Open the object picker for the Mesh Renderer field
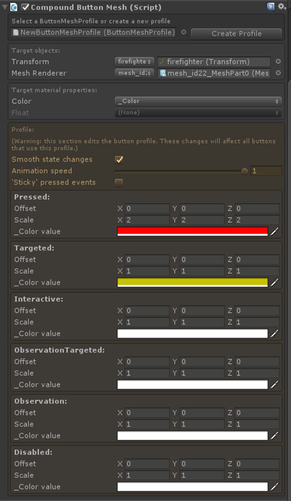This screenshot has height=501, width=291. [x=278, y=73]
